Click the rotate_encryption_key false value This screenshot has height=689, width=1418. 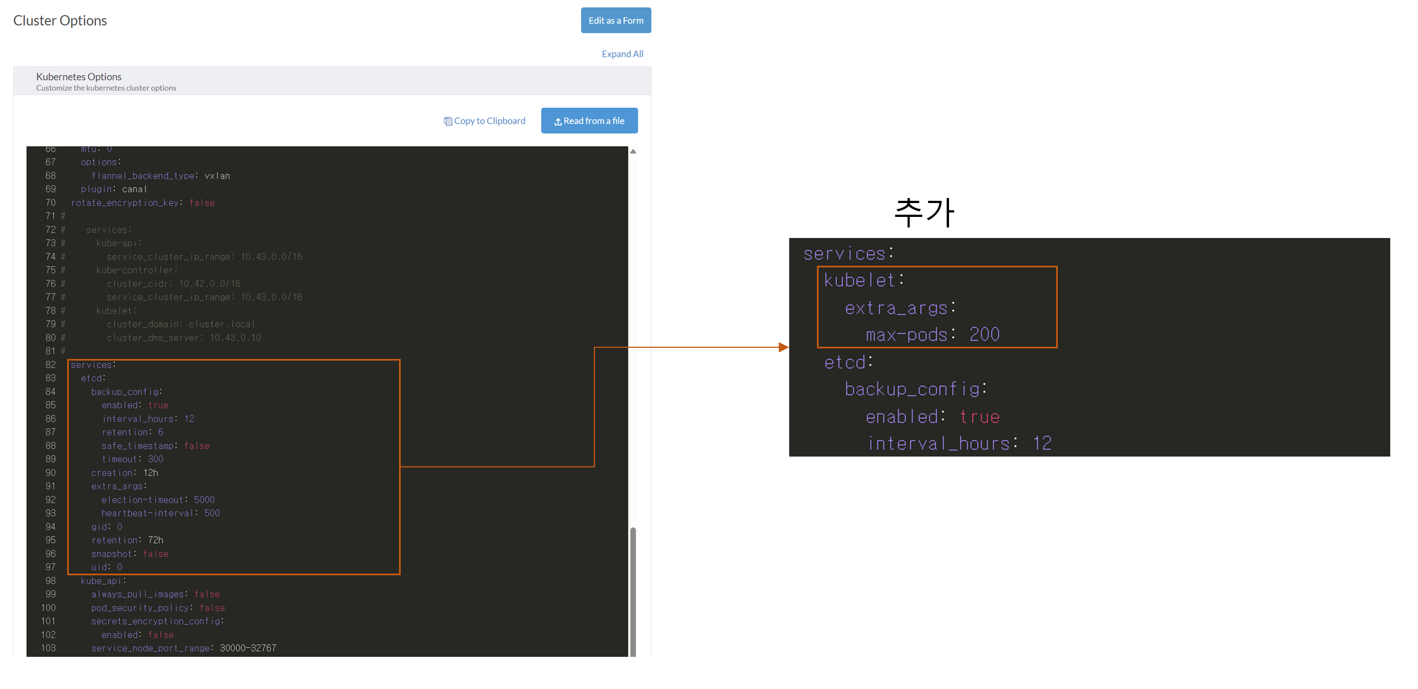(201, 202)
